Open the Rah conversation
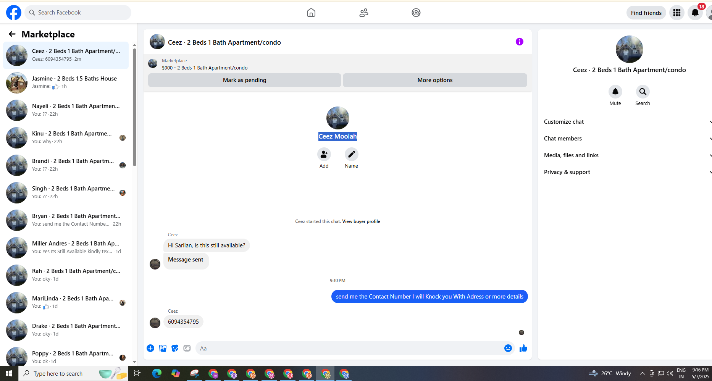The width and height of the screenshot is (712, 381). pos(66,275)
